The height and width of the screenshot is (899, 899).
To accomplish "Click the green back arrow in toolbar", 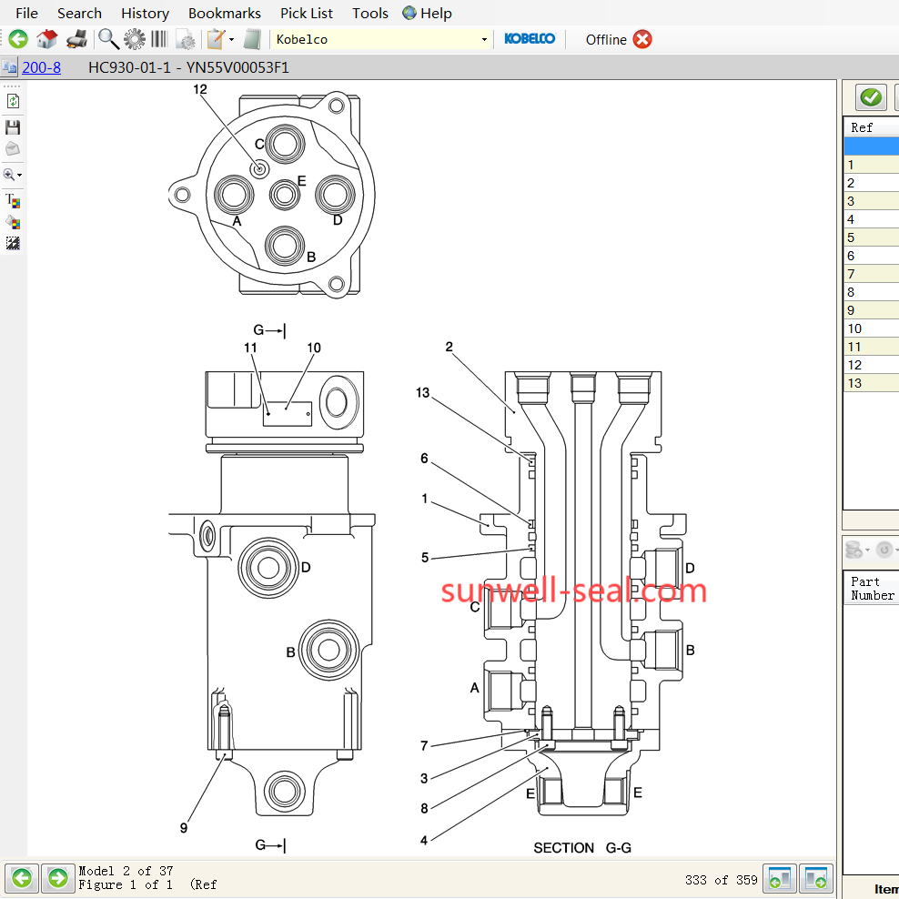I will pyautogui.click(x=18, y=39).
